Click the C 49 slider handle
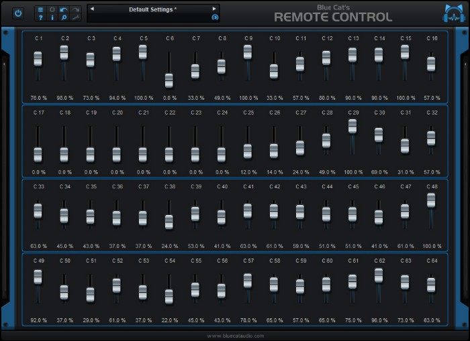This screenshot has height=341, width=470. point(38,277)
